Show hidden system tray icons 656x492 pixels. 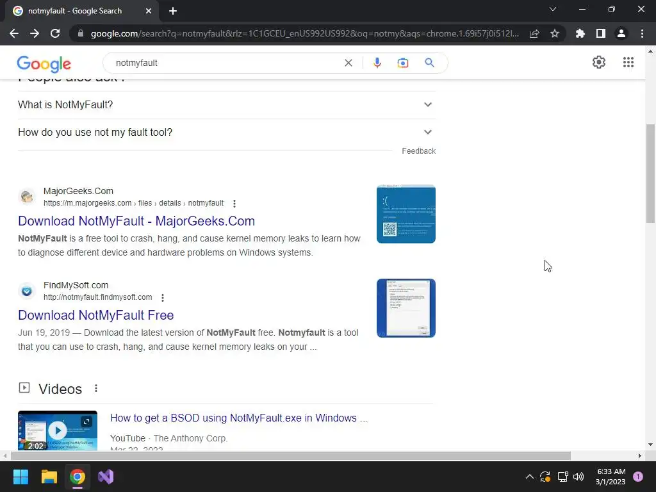(x=529, y=477)
